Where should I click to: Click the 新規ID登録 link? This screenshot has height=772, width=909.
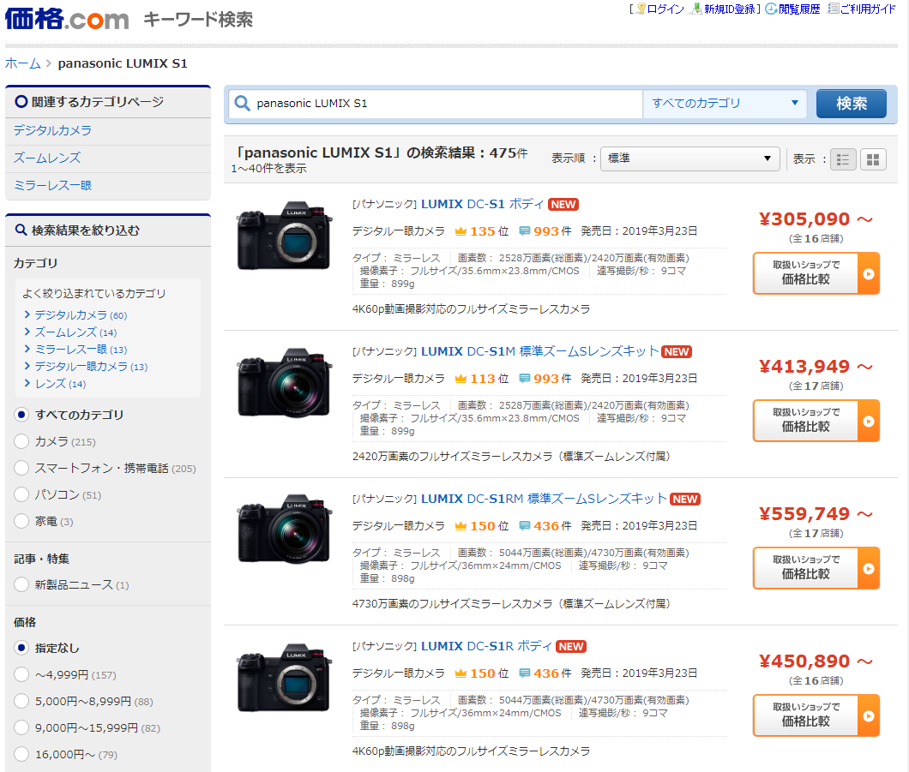pos(729,9)
